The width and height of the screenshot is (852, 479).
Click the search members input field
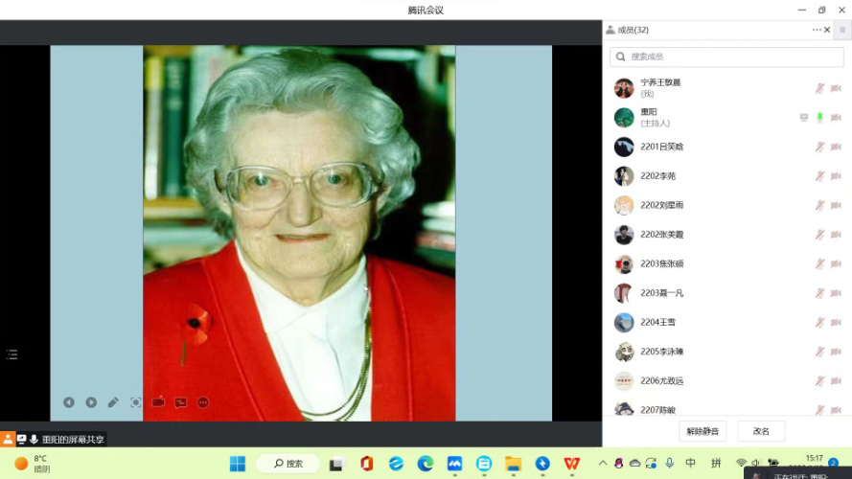[x=726, y=57]
